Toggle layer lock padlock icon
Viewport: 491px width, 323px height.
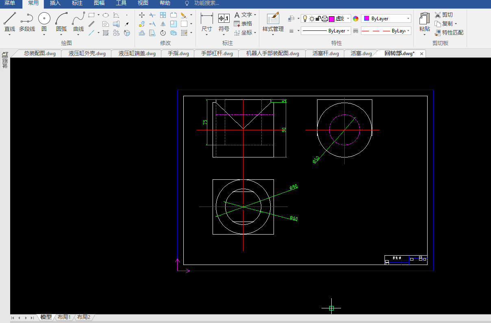point(318,19)
